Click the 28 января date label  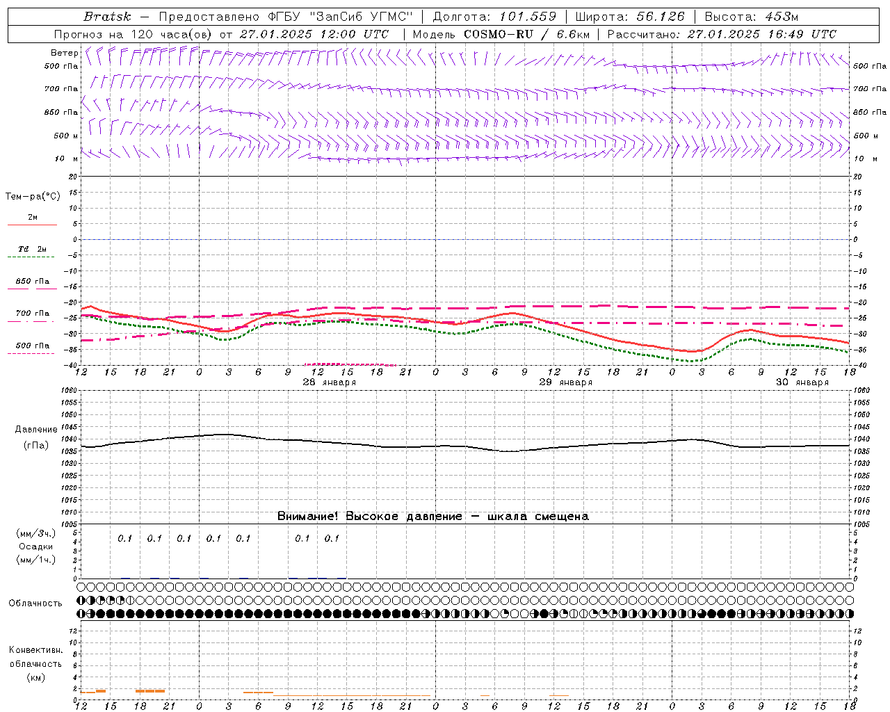point(329,382)
